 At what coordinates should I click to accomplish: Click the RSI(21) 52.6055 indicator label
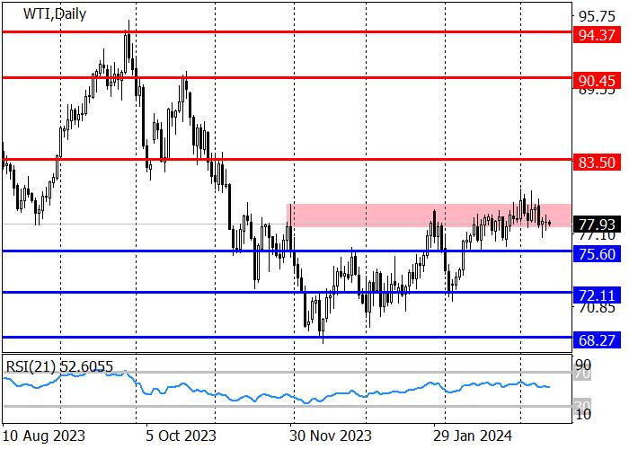point(59,366)
